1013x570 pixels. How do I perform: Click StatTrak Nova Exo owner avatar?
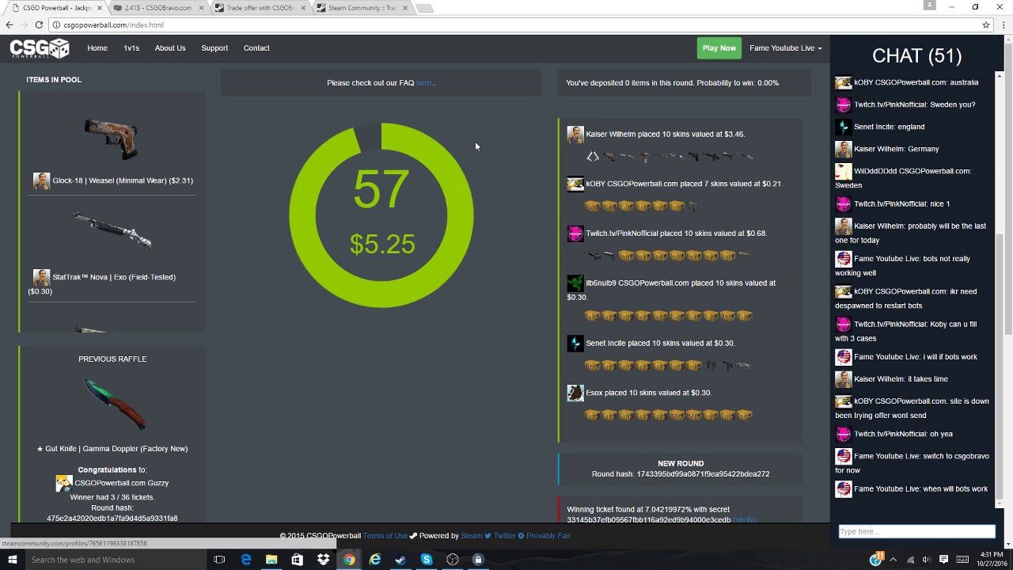pyautogui.click(x=41, y=278)
